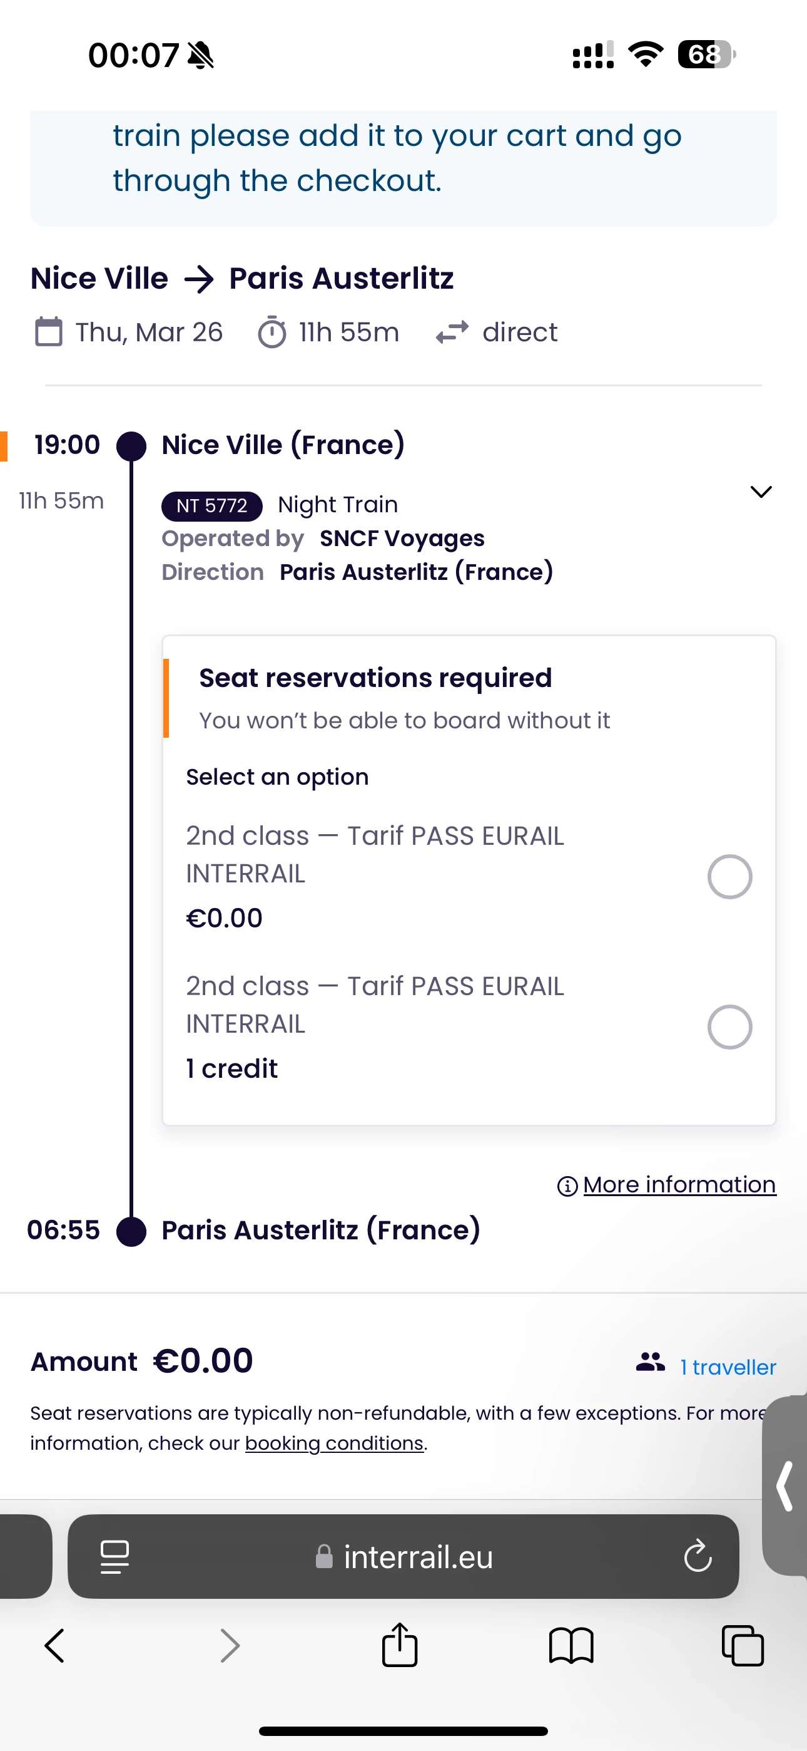Show all Safari tabs icon
The width and height of the screenshot is (807, 1751).
click(x=743, y=1646)
